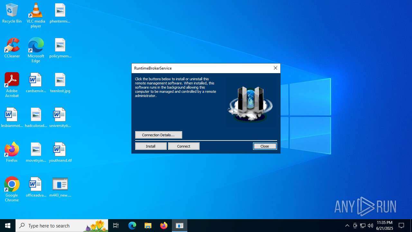Select the hadcolorad... image file
Image resolution: width=412 pixels, height=232 pixels.
click(36, 118)
